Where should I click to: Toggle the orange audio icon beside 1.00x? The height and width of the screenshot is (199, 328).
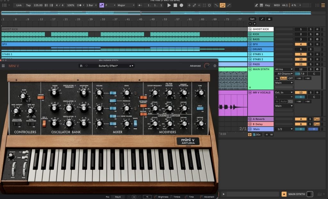[250, 135]
